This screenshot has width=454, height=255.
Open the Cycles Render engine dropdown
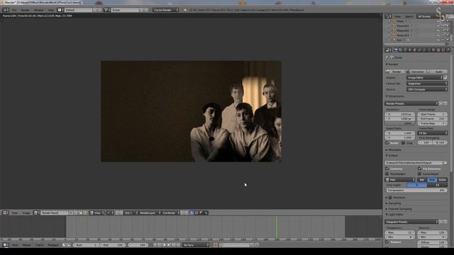[x=166, y=10]
